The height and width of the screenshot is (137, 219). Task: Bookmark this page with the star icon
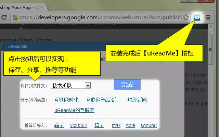click(186, 17)
